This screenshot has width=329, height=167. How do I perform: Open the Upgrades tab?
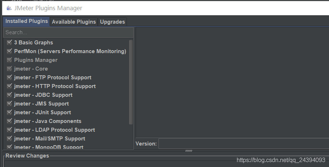(112, 22)
